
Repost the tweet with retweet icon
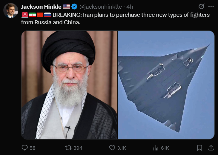tap(68, 148)
